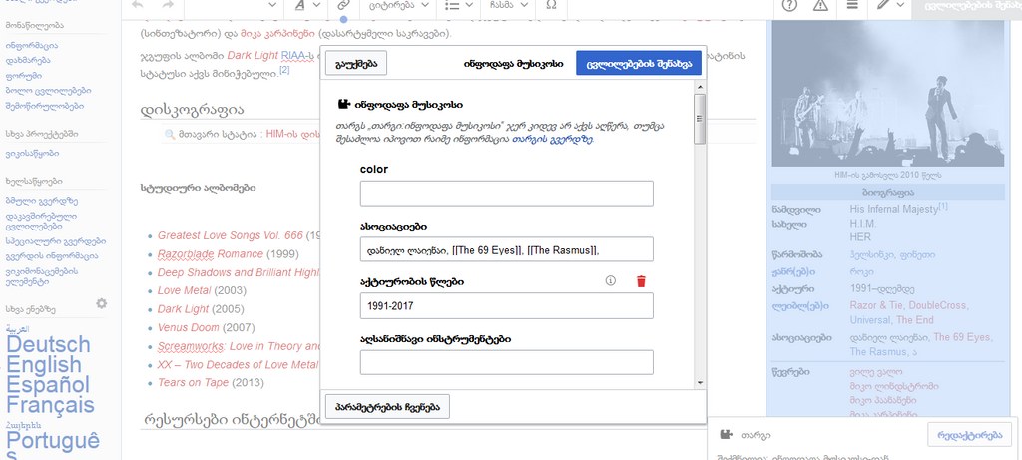Open The 69 Eyes infobox link

tap(963, 337)
